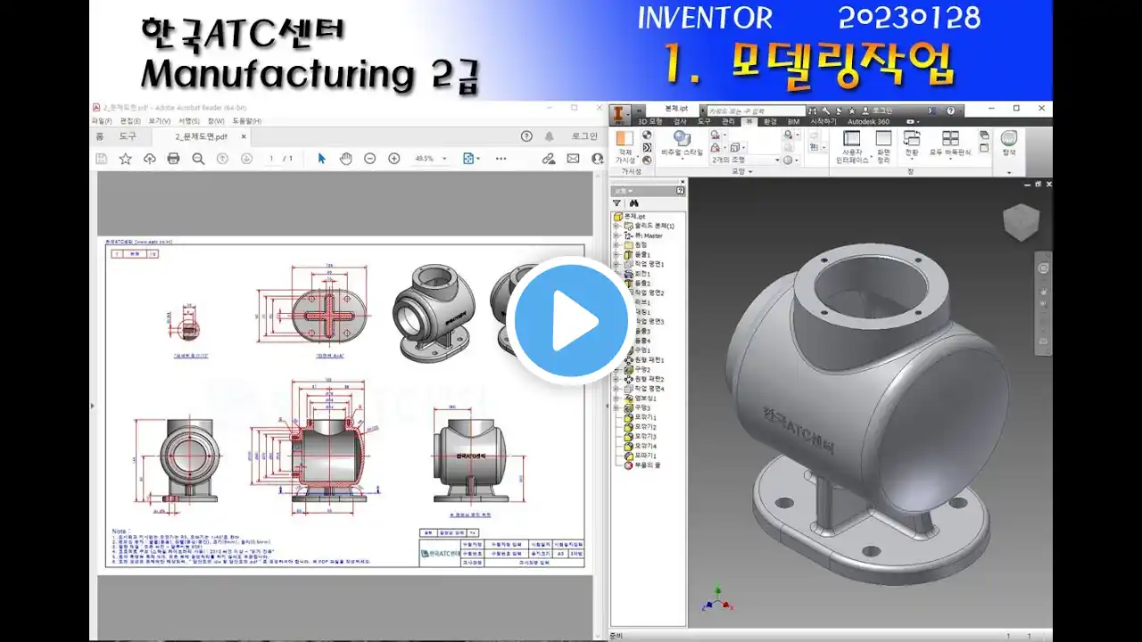Screen dimensions: 1142x642
Task: Click the 사용자 인터페이스 button
Action: 852,147
